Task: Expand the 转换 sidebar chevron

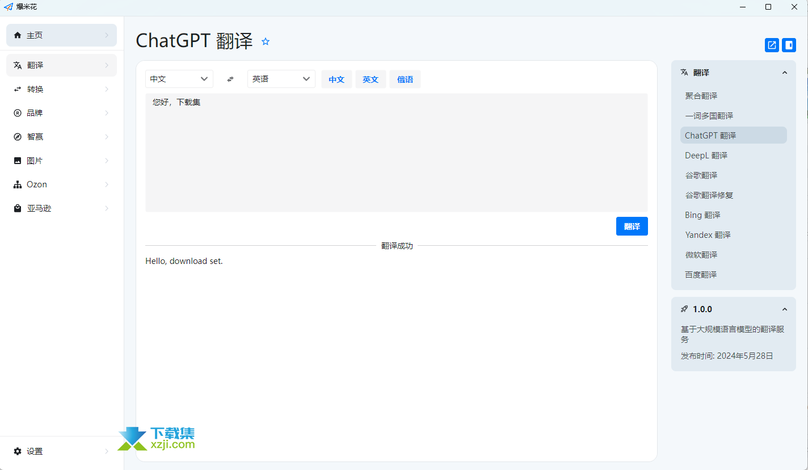Action: tap(107, 89)
